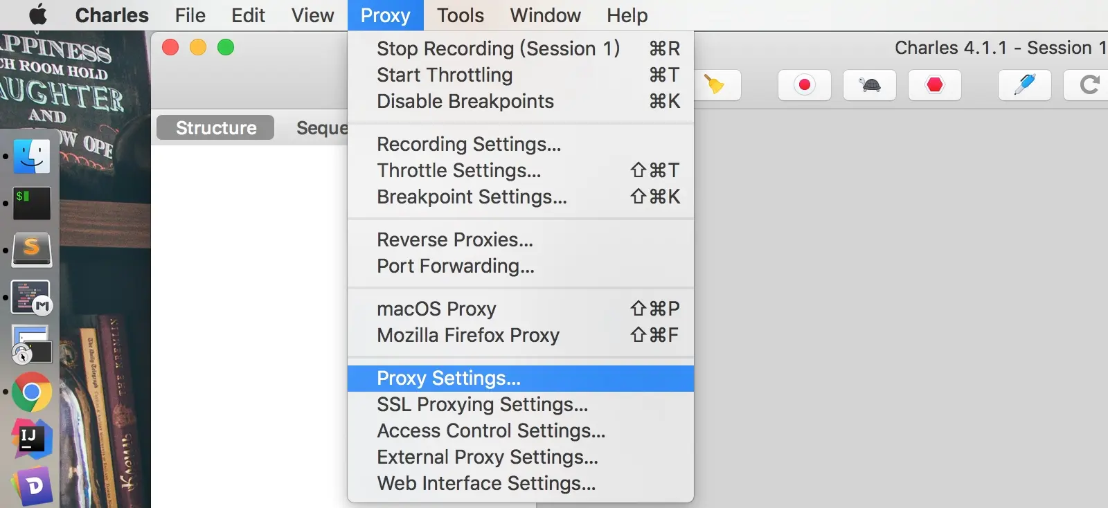Toggle macOS Proxy in the menu

(436, 309)
